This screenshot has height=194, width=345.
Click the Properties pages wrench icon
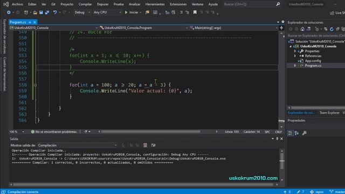[305, 133]
